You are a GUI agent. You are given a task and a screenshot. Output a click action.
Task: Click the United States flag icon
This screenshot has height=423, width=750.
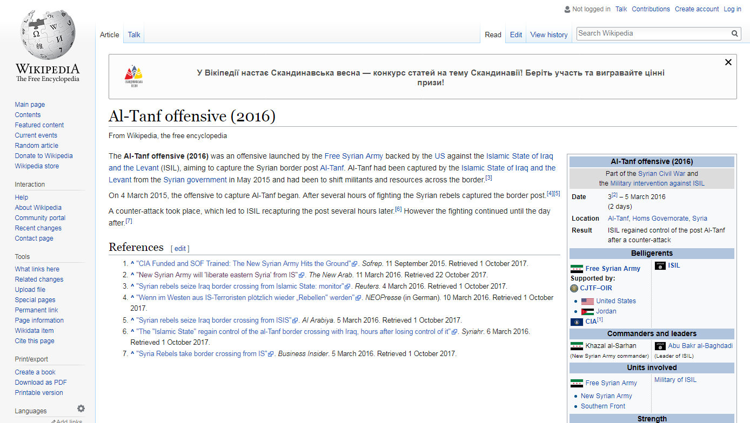[x=587, y=301]
